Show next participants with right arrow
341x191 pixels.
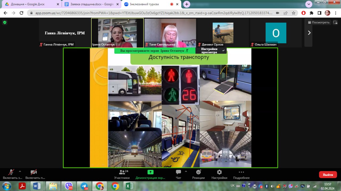309,33
